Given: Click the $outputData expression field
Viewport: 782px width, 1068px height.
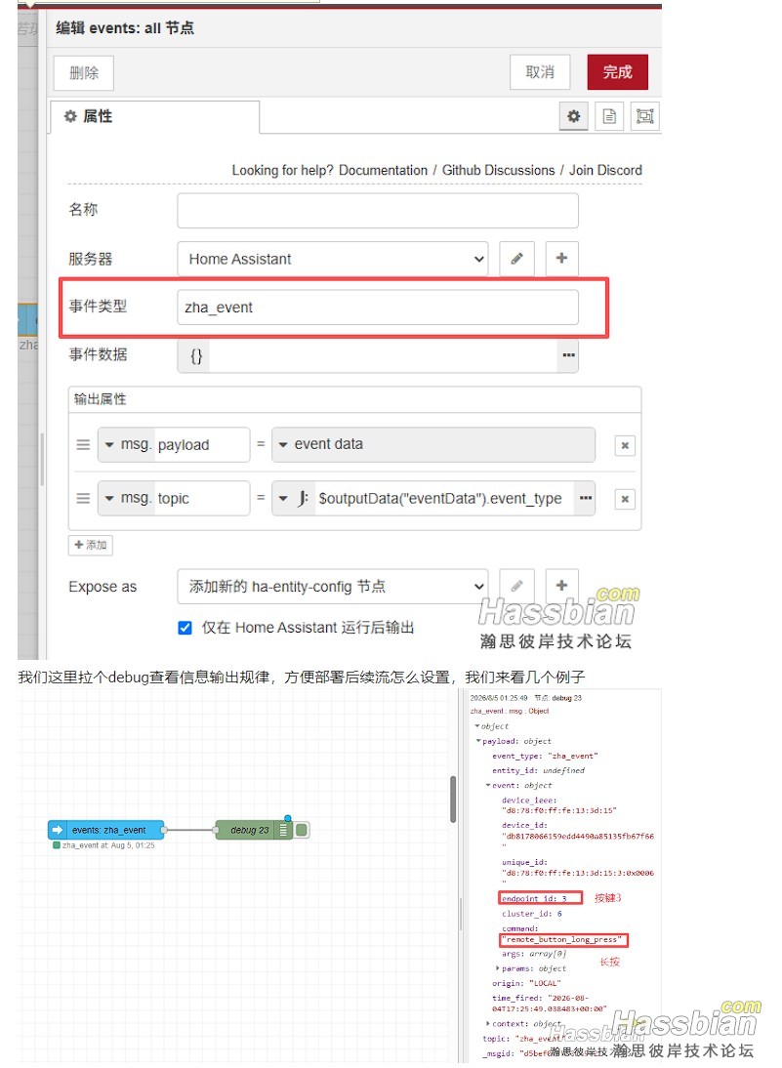Looking at the screenshot, I should 445,499.
